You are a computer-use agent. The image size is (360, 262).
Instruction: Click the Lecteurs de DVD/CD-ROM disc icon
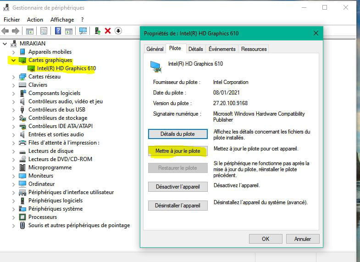click(22, 159)
